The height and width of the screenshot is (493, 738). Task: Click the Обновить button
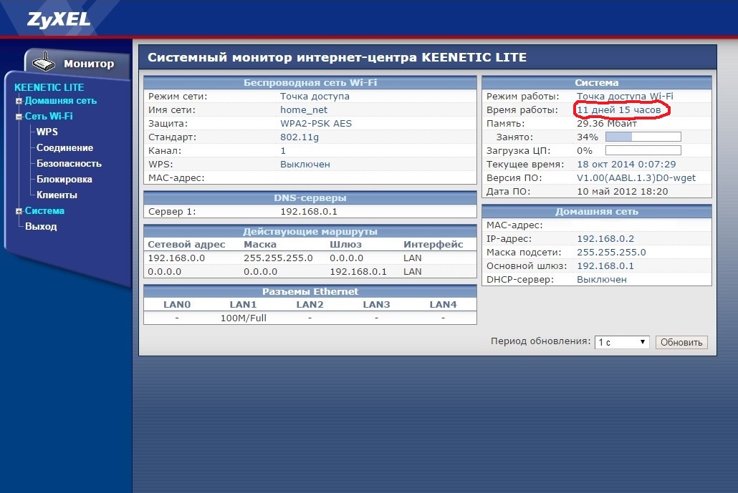tap(681, 342)
